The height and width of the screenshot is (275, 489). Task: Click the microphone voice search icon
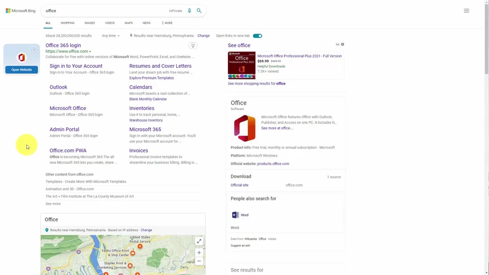[189, 10]
